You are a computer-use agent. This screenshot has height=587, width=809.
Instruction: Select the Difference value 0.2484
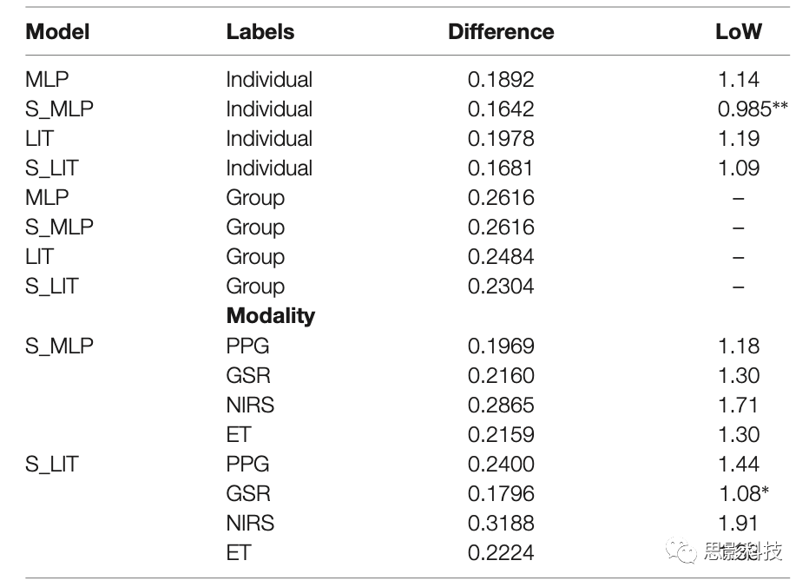click(501, 257)
